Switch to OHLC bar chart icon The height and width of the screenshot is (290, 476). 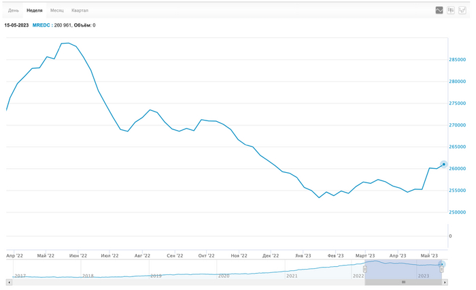(462, 10)
